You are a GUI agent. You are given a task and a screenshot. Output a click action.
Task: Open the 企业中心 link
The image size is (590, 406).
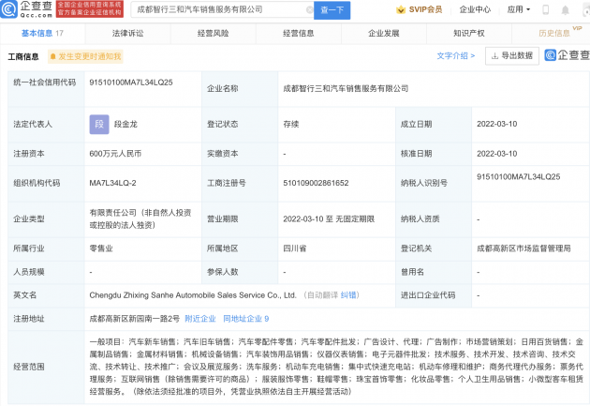point(475,9)
